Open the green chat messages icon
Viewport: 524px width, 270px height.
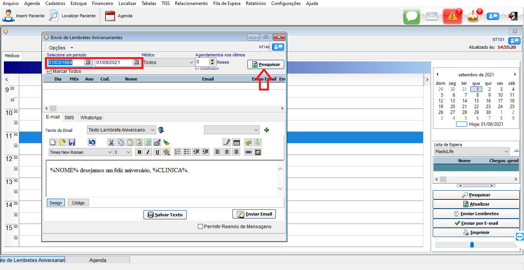pos(412,16)
